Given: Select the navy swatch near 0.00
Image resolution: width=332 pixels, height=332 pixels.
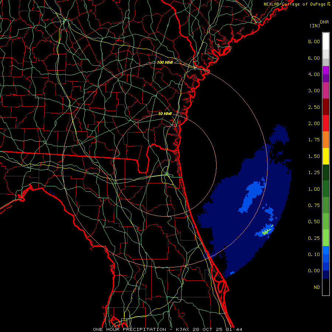Looking at the screenshot, I should click(x=326, y=274).
